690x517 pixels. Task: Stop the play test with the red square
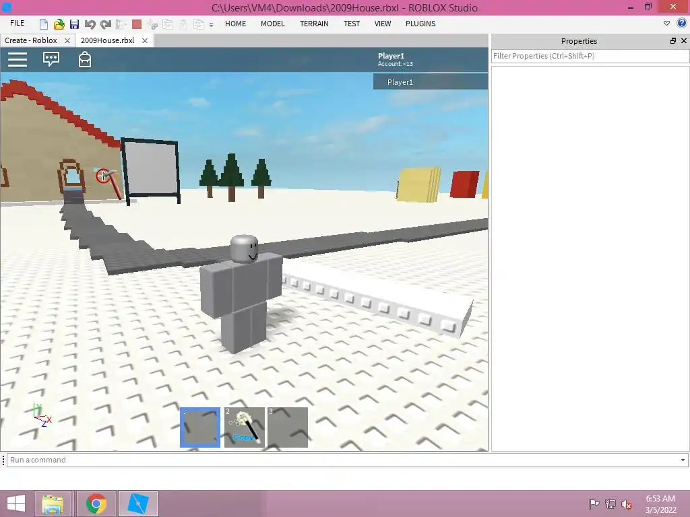(137, 24)
